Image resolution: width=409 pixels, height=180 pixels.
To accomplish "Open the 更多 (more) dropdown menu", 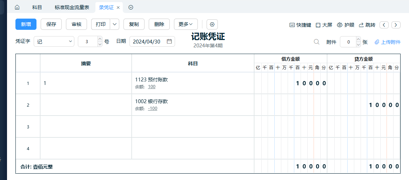I will tap(186, 24).
